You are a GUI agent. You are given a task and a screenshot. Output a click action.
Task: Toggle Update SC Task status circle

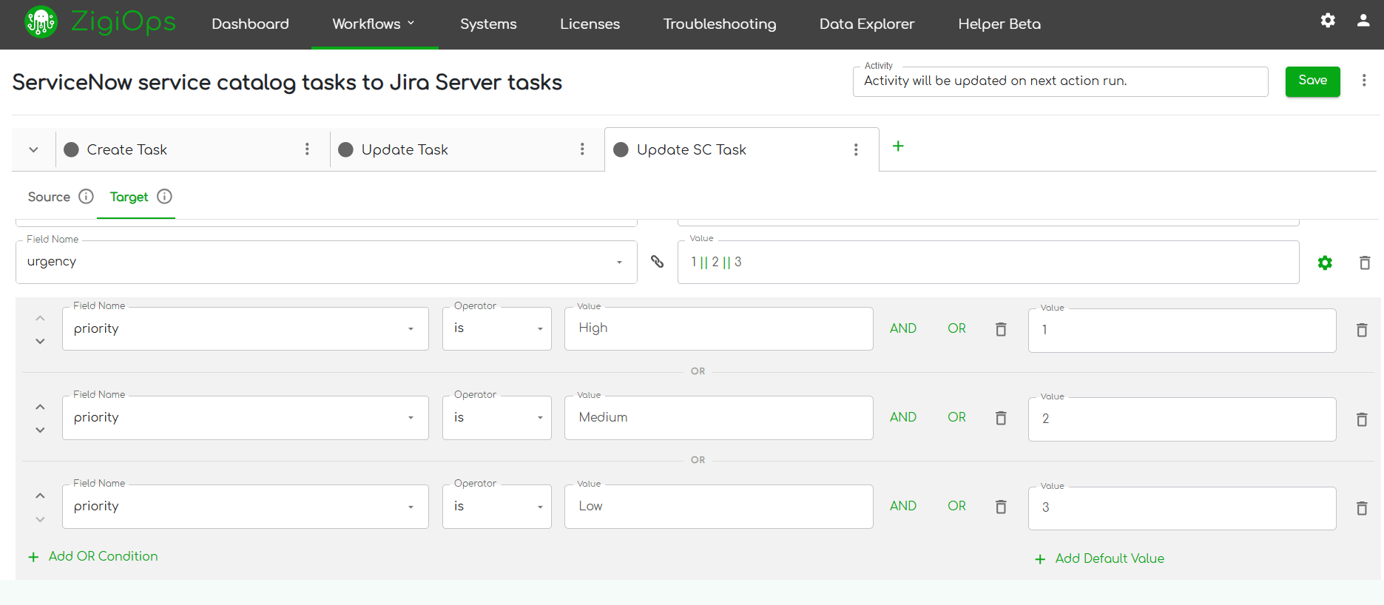(x=621, y=150)
